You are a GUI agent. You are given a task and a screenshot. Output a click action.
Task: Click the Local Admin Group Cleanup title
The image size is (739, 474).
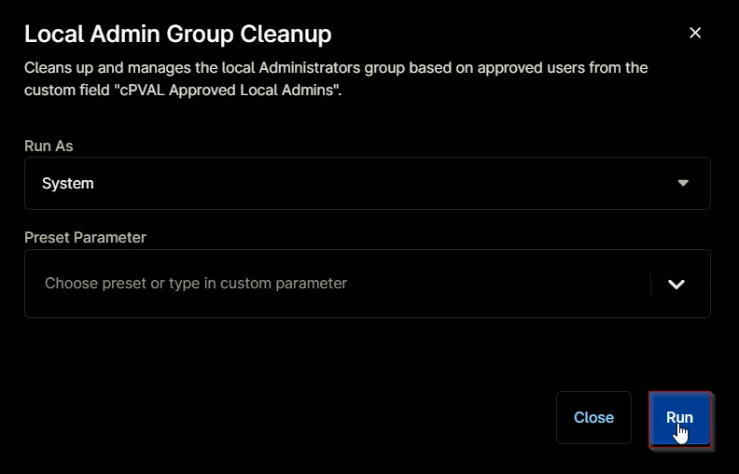pos(177,34)
